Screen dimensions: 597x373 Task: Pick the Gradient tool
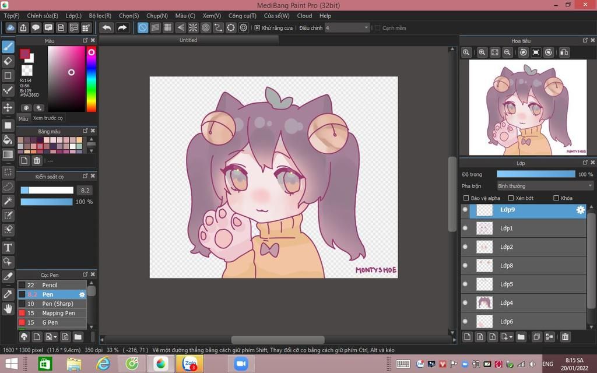click(8, 154)
